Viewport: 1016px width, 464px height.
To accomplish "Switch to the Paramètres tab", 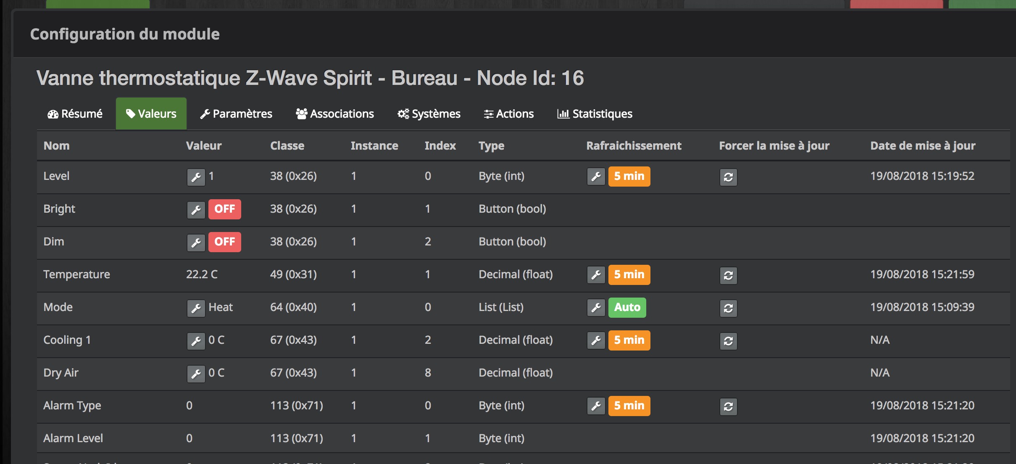I will [x=236, y=114].
